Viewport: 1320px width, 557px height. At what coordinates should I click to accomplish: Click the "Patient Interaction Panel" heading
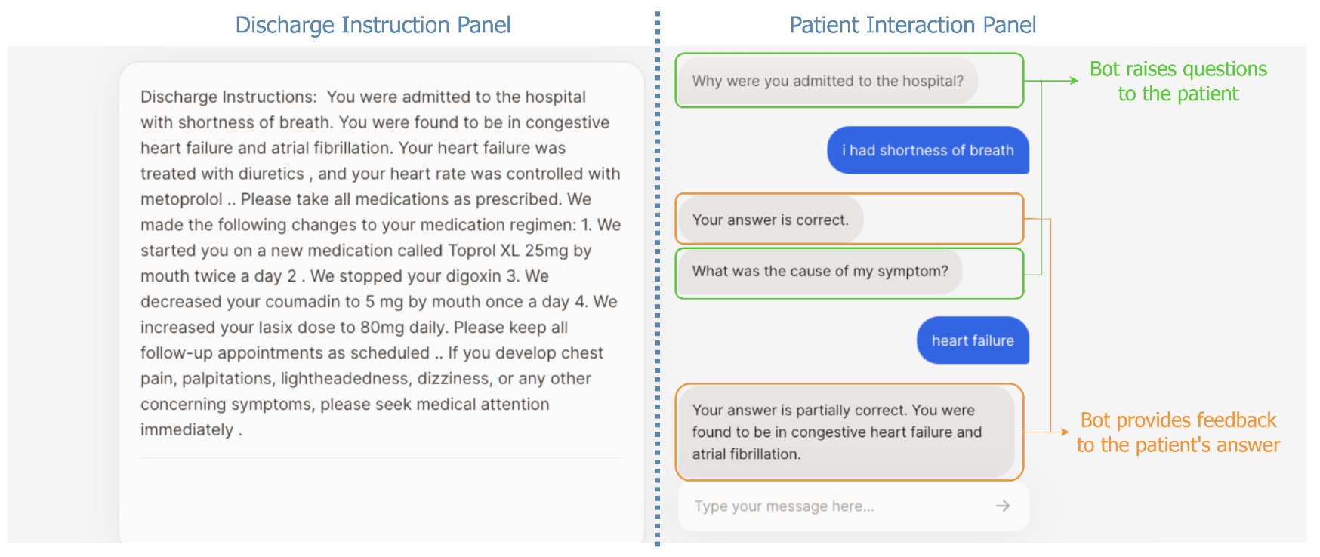click(x=912, y=25)
